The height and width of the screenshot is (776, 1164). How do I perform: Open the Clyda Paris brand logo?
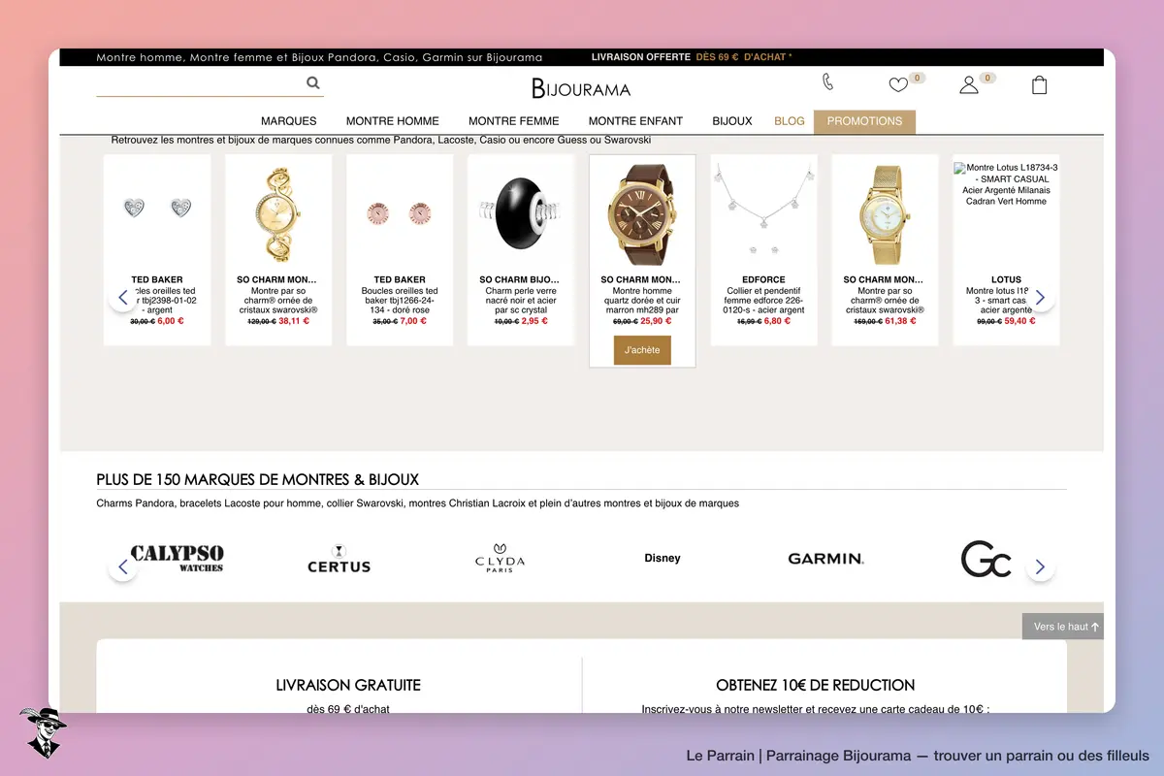click(500, 559)
